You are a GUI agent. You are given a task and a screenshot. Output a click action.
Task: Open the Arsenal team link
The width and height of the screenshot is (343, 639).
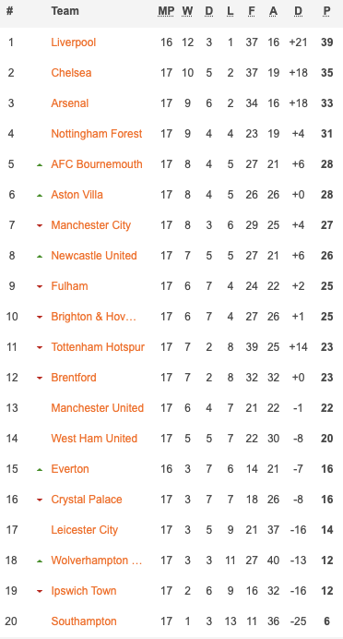(69, 103)
